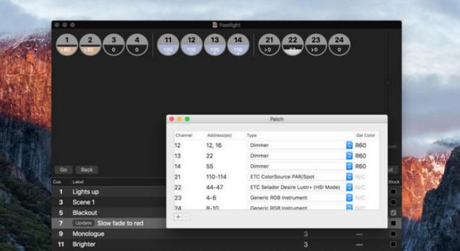The width and height of the screenshot is (460, 251).
Task: Click the plus icon to add patch row
Action: (x=179, y=217)
